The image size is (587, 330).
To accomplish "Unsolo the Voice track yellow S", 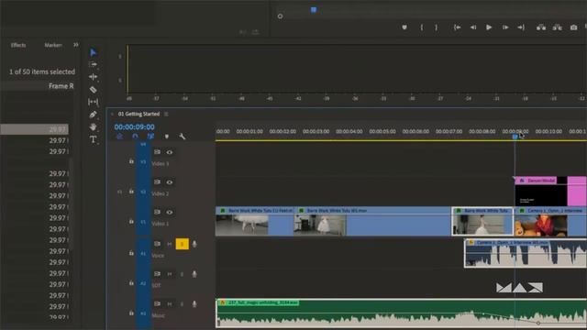I will (x=182, y=244).
